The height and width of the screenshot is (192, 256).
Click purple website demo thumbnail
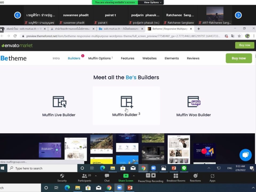[x=50, y=150]
